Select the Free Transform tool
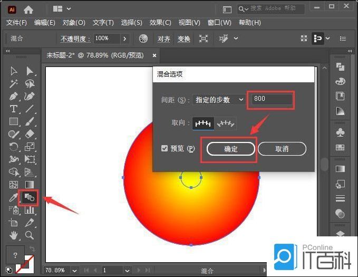 click(x=30, y=159)
